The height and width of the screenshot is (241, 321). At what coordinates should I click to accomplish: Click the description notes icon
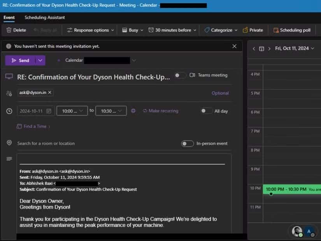9,158
